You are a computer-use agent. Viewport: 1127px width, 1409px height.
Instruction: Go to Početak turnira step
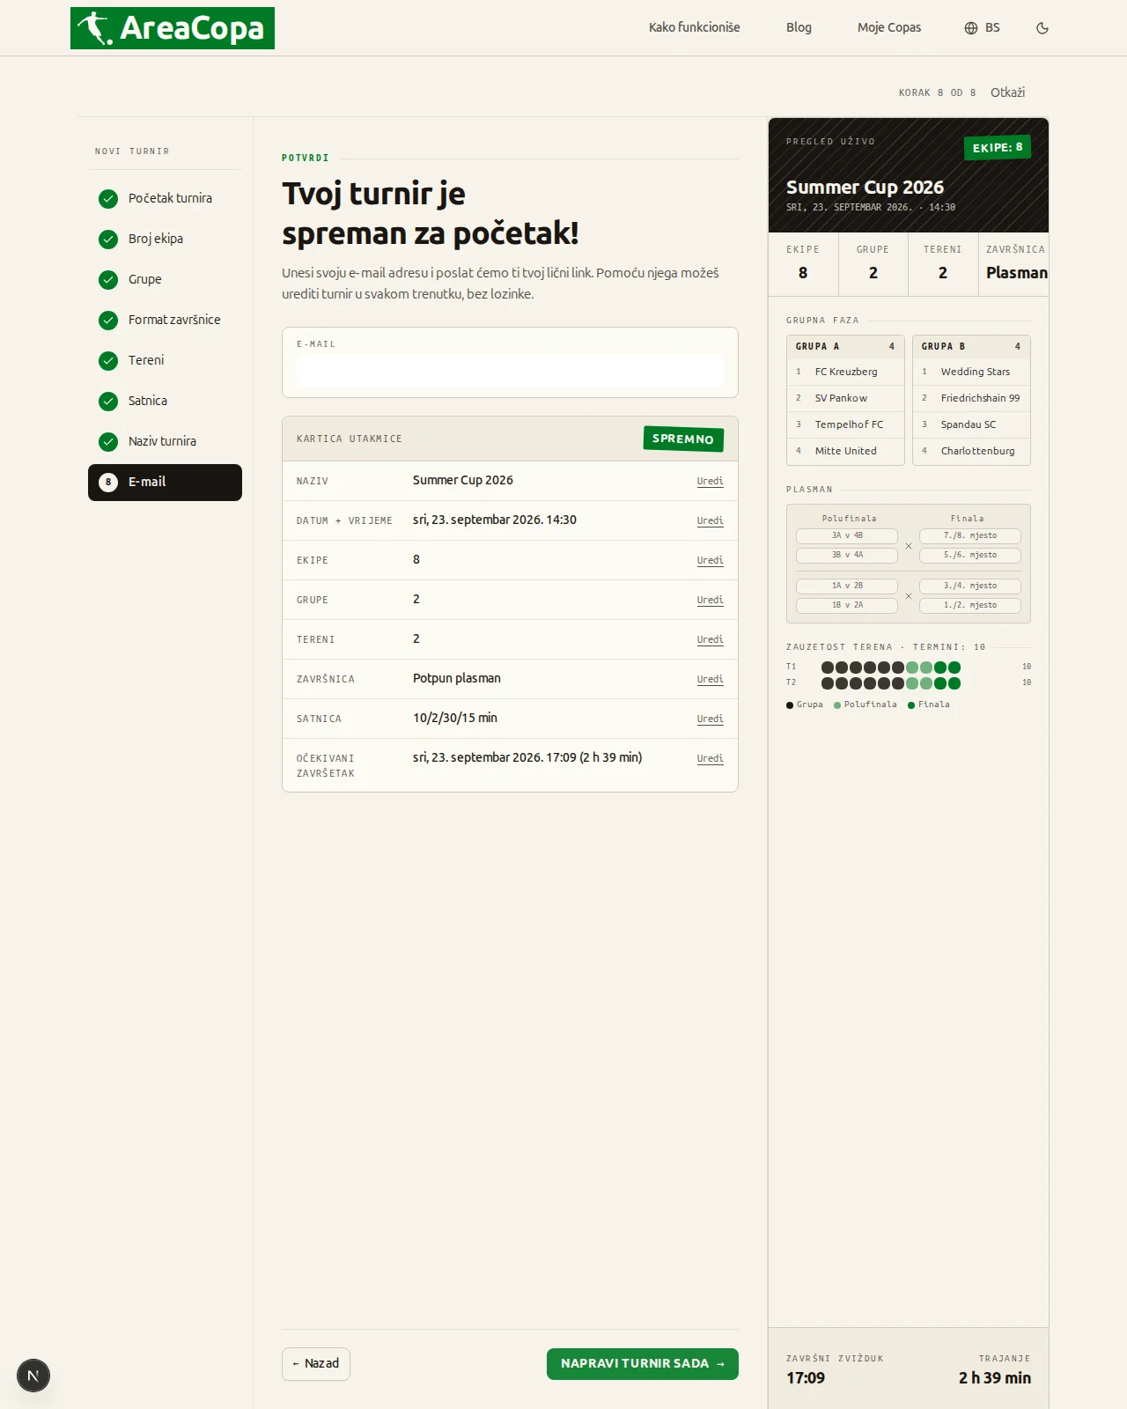click(x=165, y=199)
